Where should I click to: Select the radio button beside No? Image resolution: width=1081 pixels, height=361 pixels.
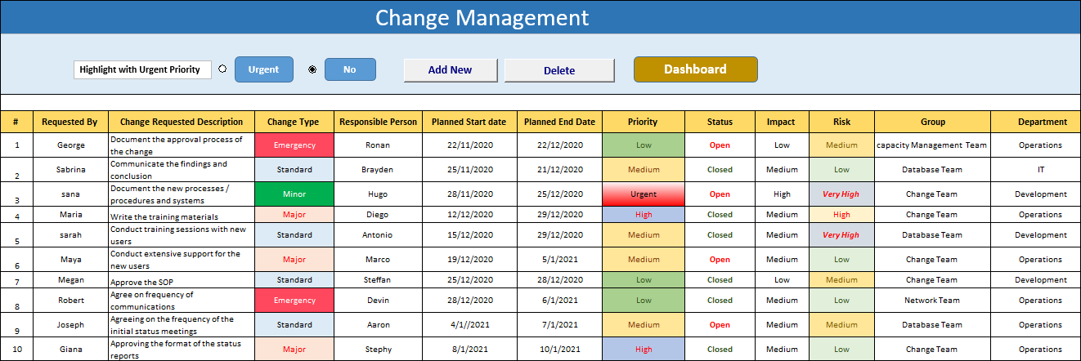(312, 69)
